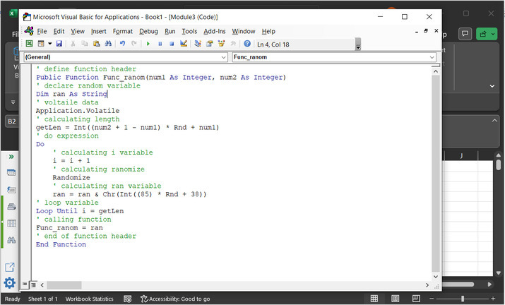Click the Break pause icon
Viewport: 505px width, 305px height.
click(x=160, y=44)
